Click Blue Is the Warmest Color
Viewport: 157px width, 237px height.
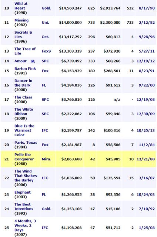[24, 131]
